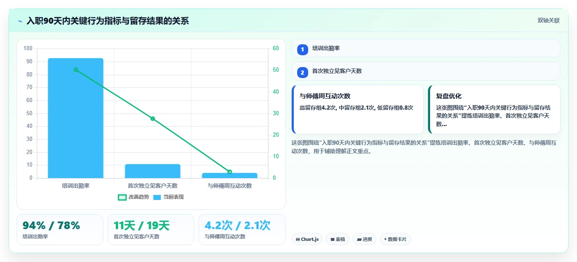The image size is (577, 262).
Task: Select the 首次独立见客户天数 list row
Action: tap(426, 71)
